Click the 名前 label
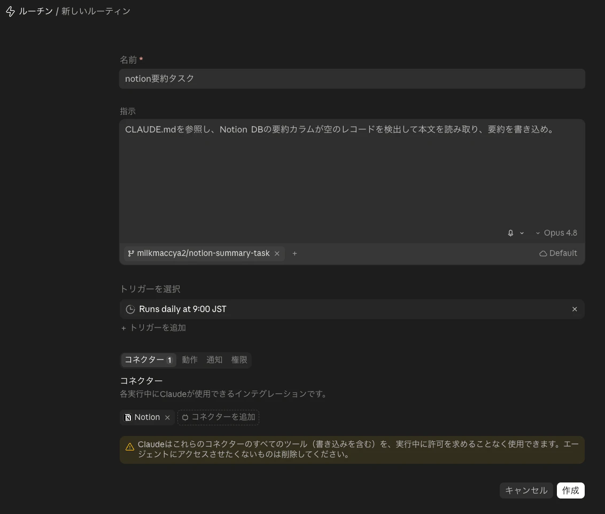 coord(128,60)
